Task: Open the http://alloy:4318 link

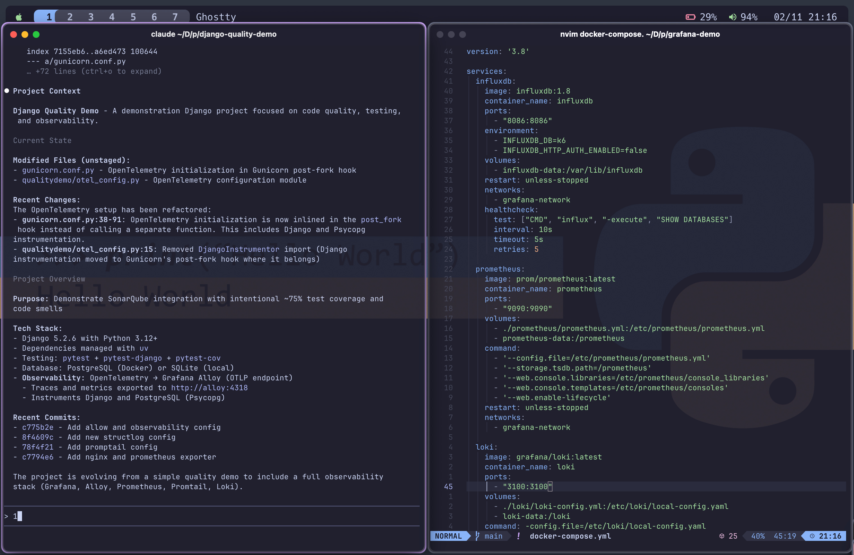Action: click(x=209, y=388)
